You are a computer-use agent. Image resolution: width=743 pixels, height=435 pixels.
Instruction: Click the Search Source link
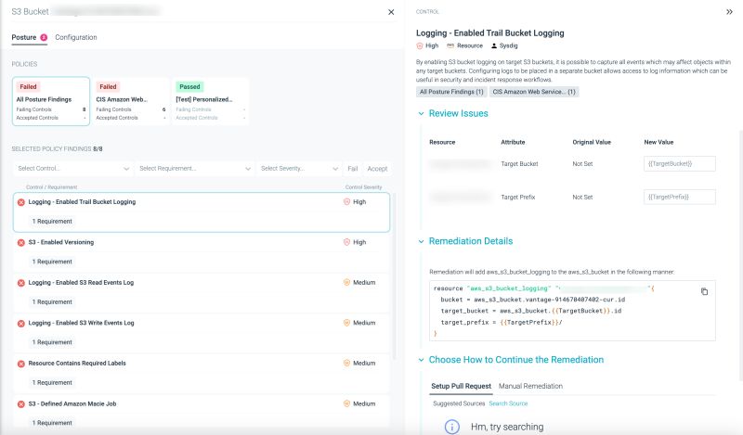pos(508,403)
